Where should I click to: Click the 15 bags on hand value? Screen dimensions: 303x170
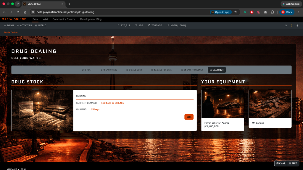tap(95, 109)
